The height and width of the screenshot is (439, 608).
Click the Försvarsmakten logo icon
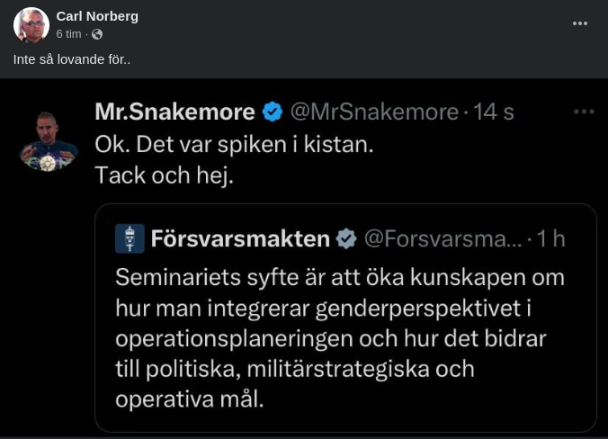(x=130, y=238)
